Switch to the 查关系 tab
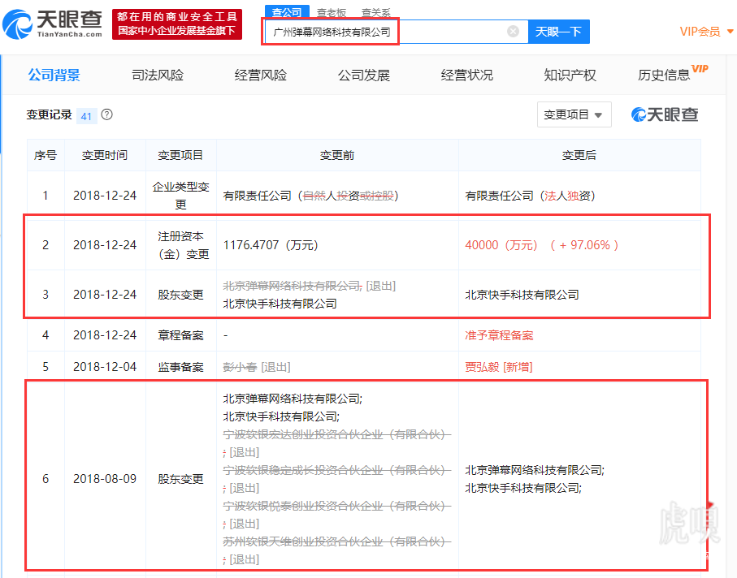The image size is (737, 578). coord(376,12)
